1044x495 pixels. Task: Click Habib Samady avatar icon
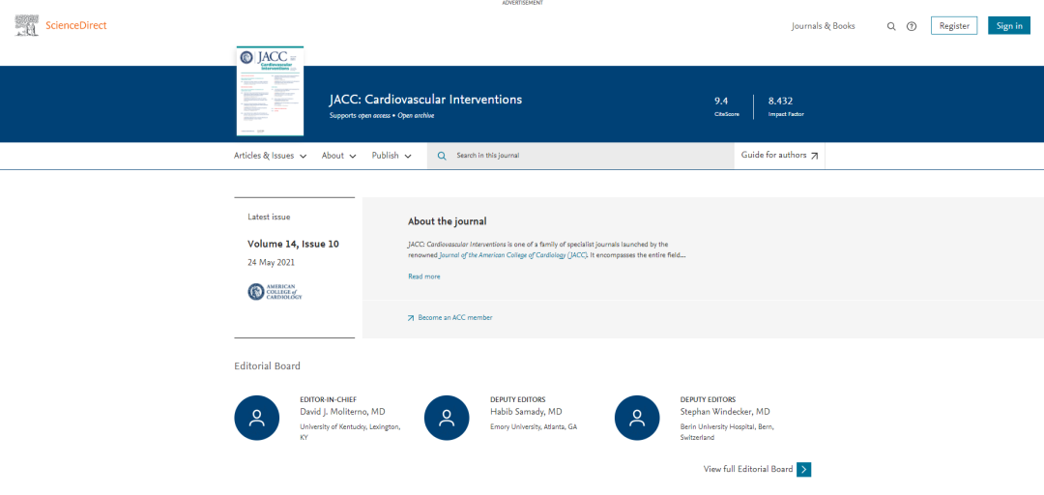coord(447,418)
